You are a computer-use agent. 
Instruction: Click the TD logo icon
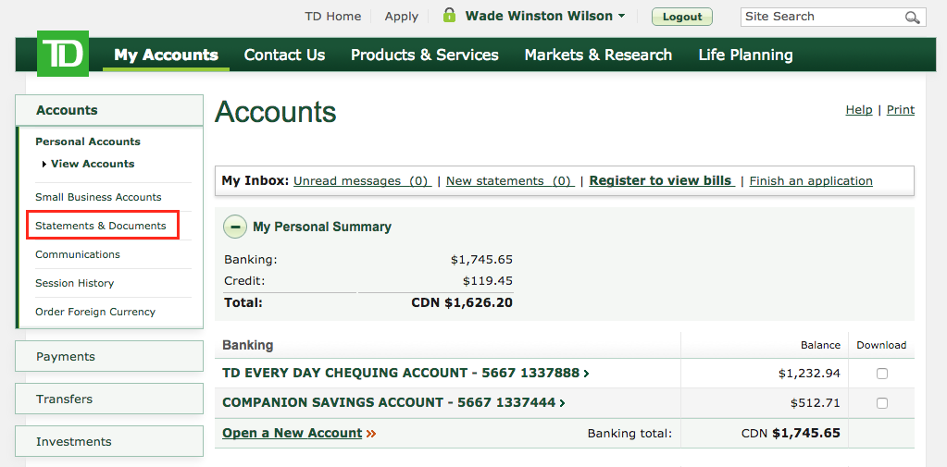coord(63,54)
